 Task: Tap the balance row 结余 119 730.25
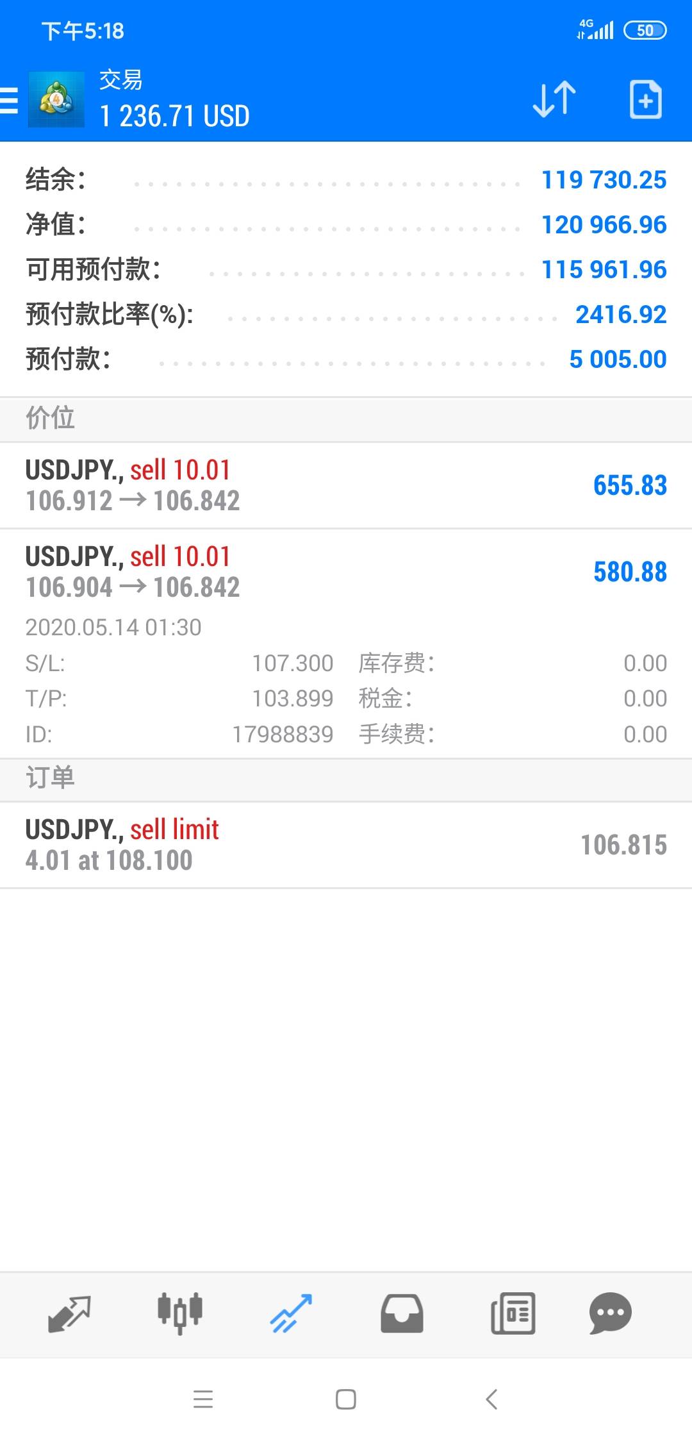coord(346,180)
